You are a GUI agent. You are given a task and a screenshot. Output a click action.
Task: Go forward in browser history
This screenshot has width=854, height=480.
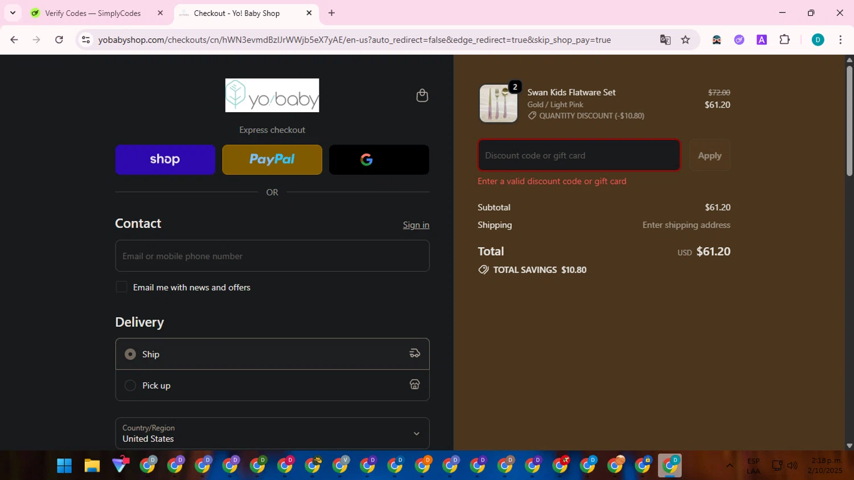pos(36,40)
